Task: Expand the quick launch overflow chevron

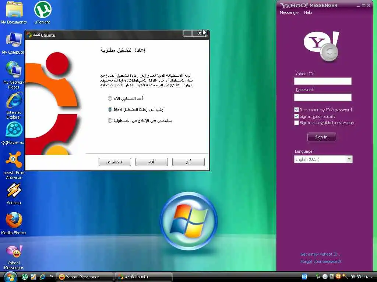Action: 51,276
